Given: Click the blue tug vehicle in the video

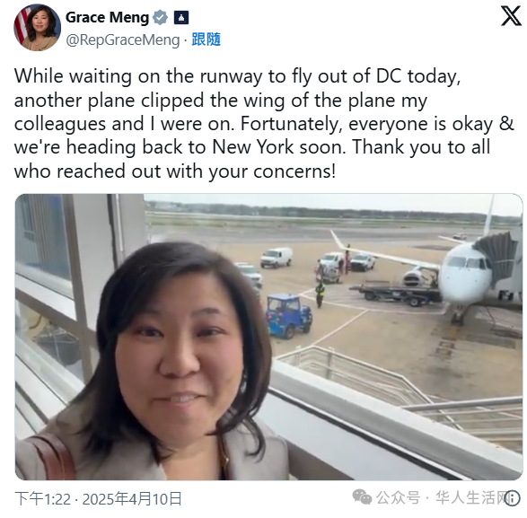Looking at the screenshot, I should pos(289,315).
